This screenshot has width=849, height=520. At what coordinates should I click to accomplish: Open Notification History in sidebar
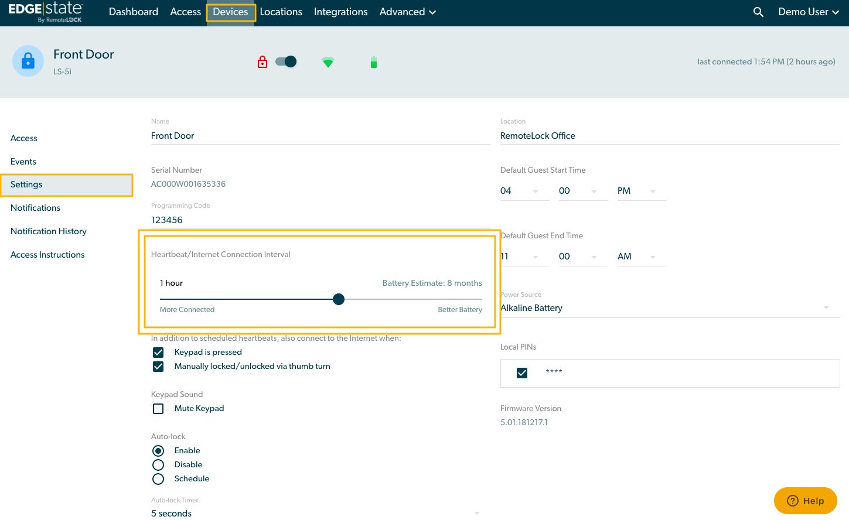point(49,231)
